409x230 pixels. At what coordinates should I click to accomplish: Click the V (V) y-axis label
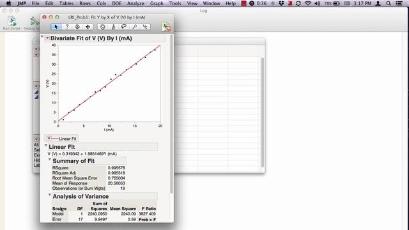(x=47, y=84)
